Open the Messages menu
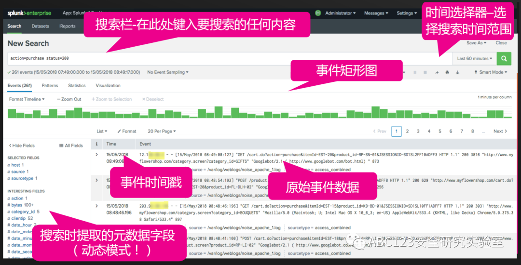Screen dimensions: 521x265 (x=376, y=13)
